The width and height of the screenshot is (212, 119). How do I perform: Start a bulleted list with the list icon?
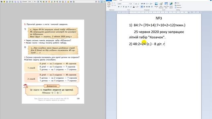147,4
